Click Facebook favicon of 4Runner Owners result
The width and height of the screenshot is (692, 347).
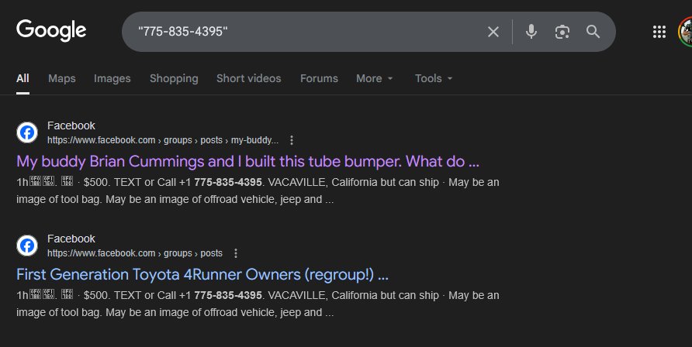point(27,246)
